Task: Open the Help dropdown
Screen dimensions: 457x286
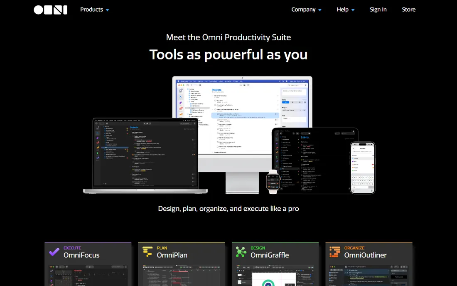Action: (x=346, y=10)
